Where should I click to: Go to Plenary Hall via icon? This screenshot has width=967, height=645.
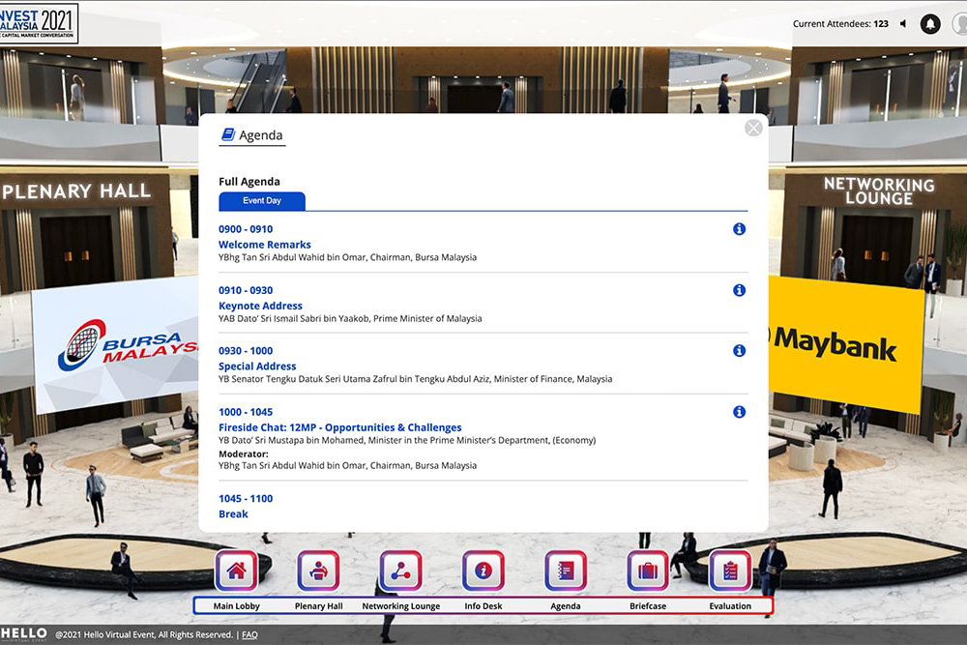[318, 571]
